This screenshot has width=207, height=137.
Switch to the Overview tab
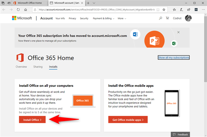pos(21,67)
